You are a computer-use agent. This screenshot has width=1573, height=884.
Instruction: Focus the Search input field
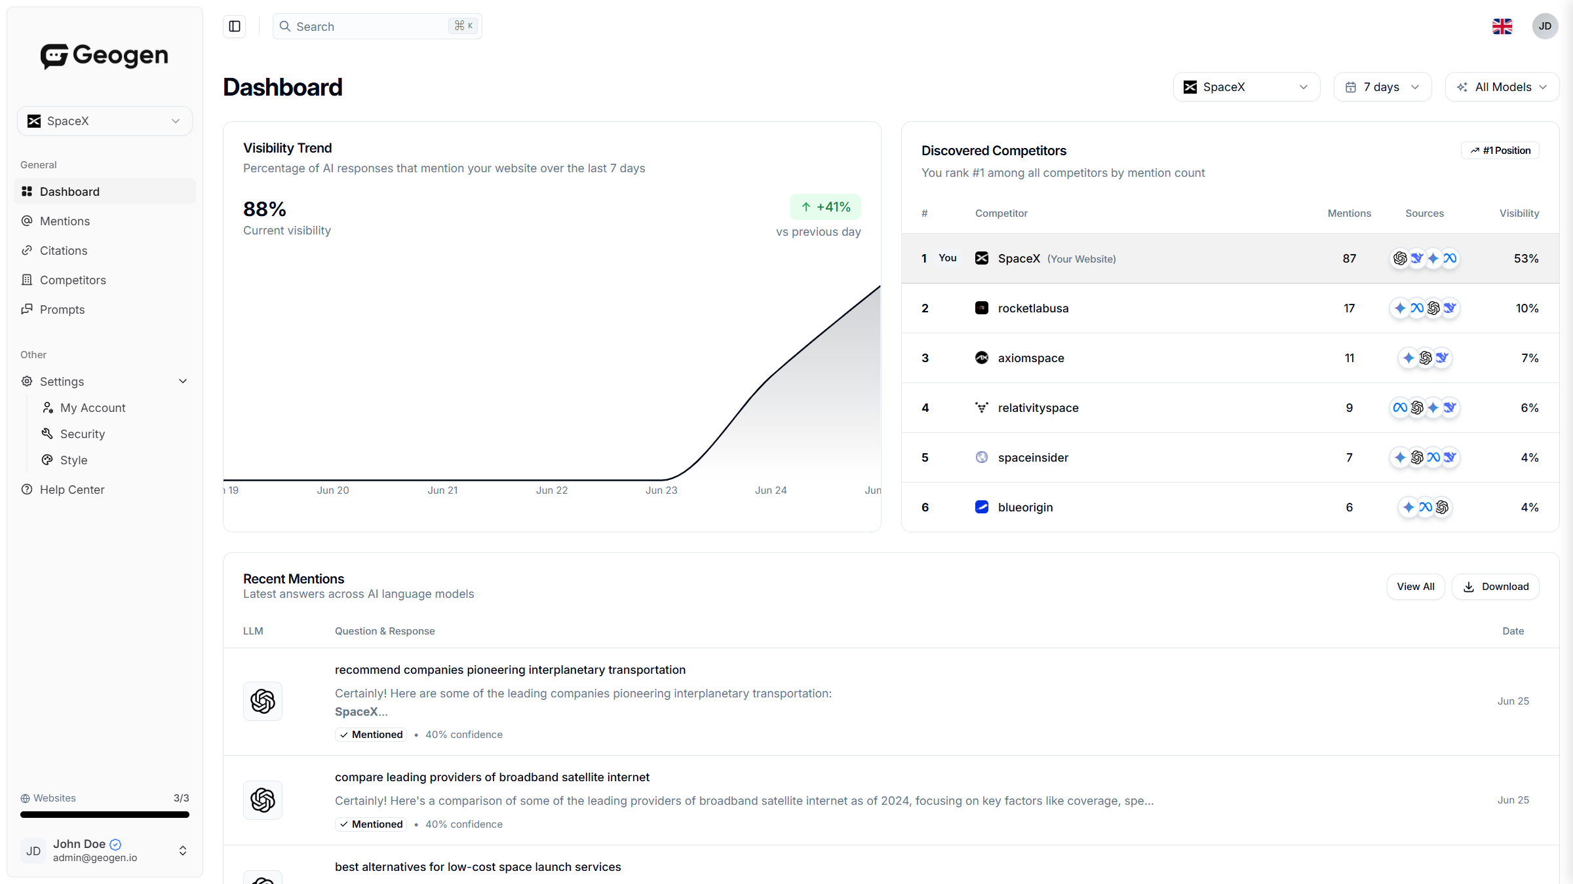point(378,26)
